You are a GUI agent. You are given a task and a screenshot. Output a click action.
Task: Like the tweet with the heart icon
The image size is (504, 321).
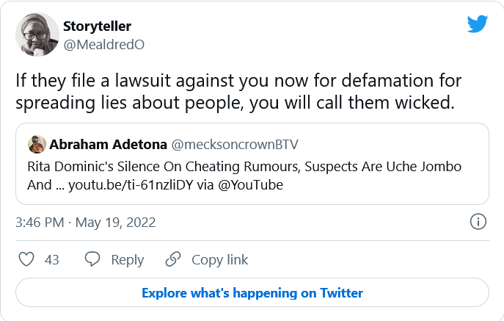pyautogui.click(x=26, y=259)
